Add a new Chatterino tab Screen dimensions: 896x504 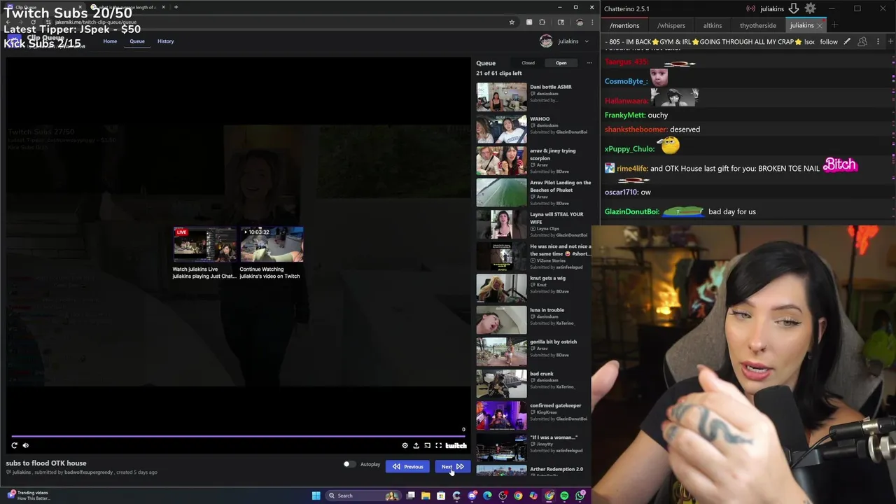pyautogui.click(x=834, y=25)
